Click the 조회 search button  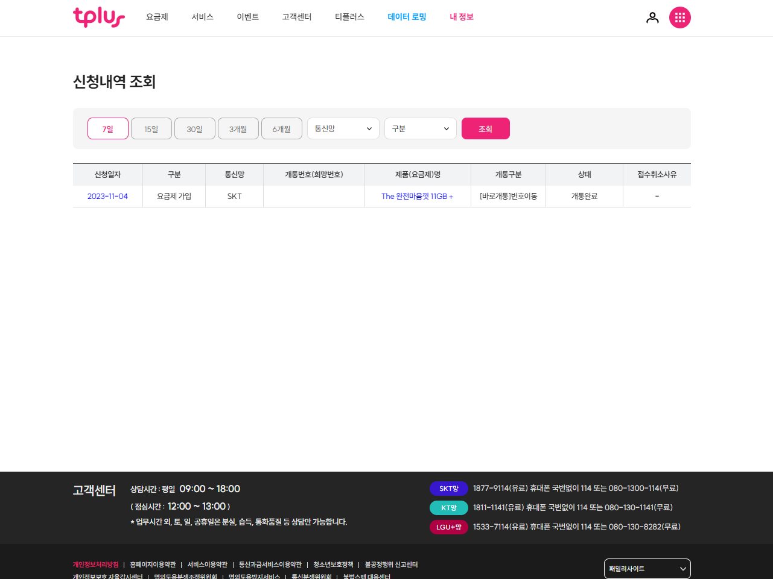tap(485, 128)
